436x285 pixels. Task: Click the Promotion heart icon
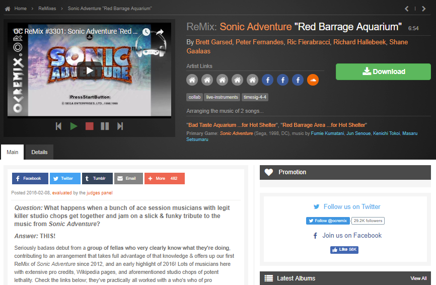(269, 172)
